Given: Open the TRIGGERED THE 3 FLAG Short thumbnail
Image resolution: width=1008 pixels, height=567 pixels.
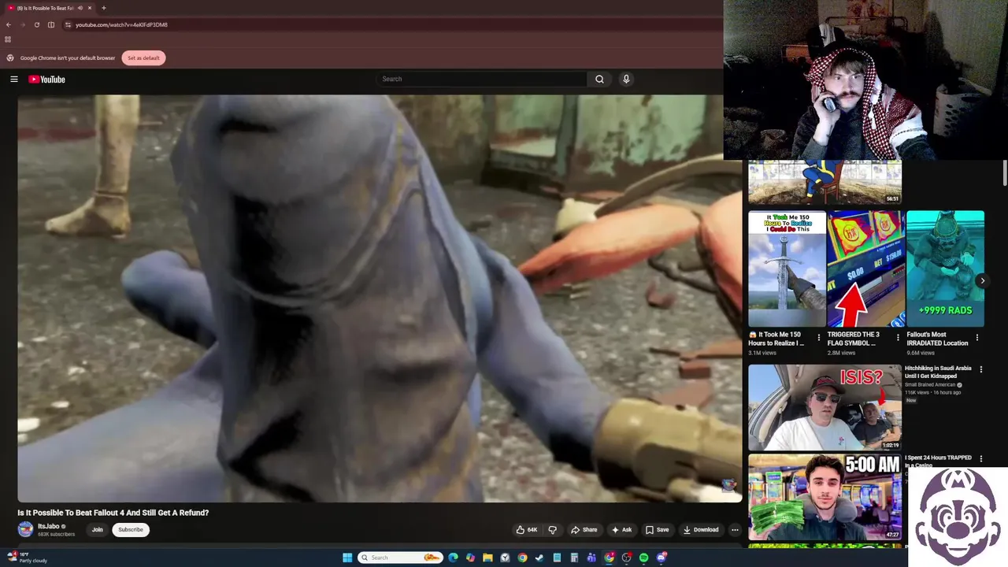Looking at the screenshot, I should pos(865,269).
